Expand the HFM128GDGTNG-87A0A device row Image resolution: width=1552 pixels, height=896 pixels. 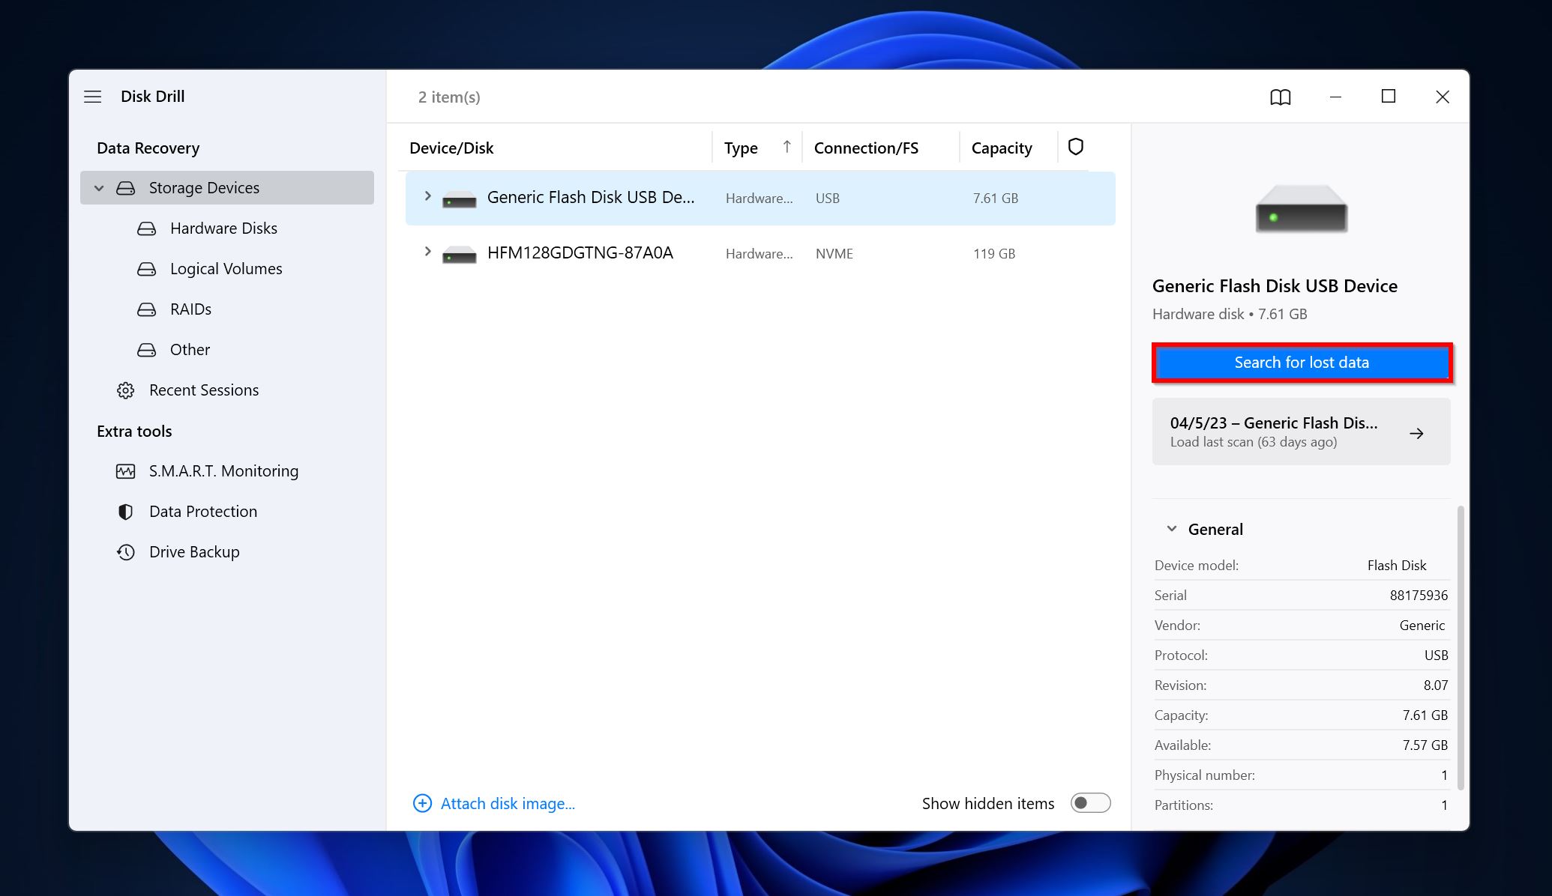[x=428, y=252]
